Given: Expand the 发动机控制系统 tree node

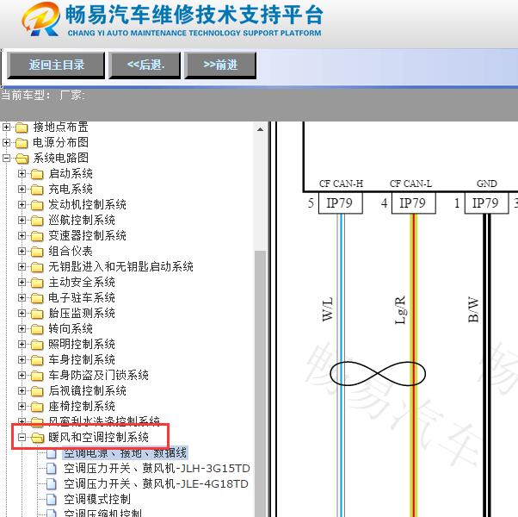Looking at the screenshot, I should pyautogui.click(x=22, y=204).
